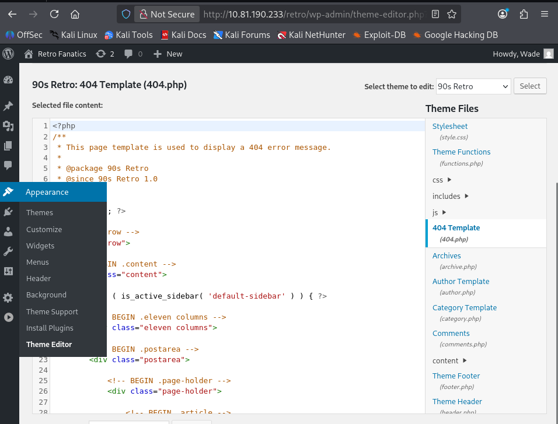Expand the includes folder in Theme Files
Screen dimensions: 558x424
click(451, 197)
